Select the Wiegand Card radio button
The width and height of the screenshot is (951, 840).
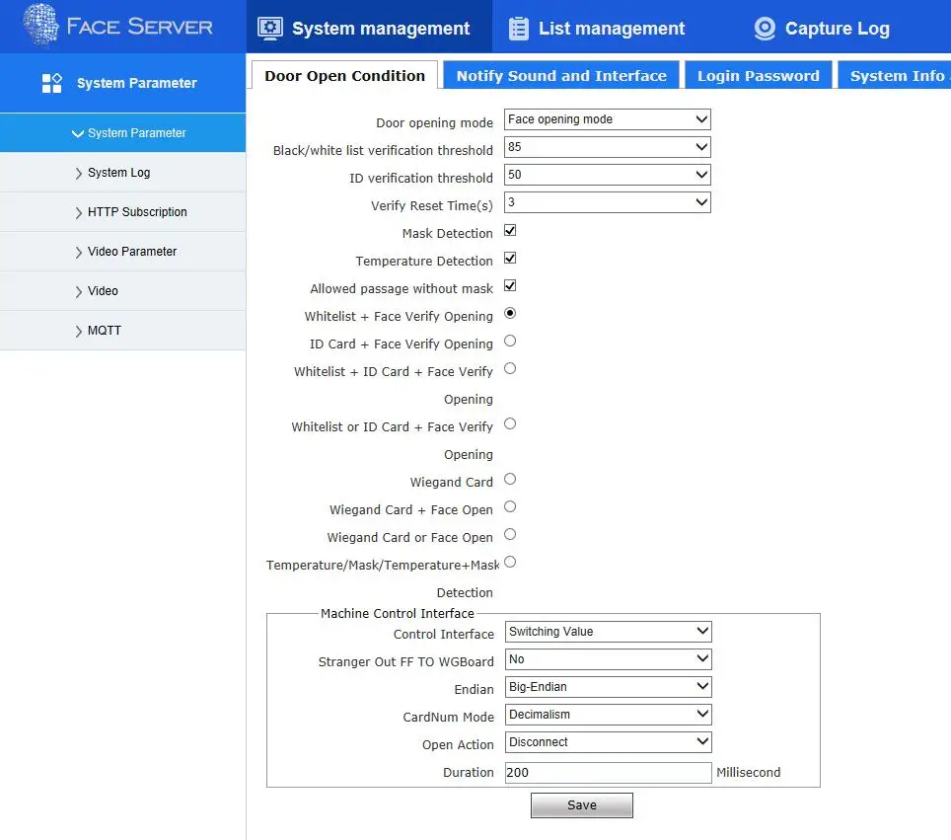coord(510,479)
